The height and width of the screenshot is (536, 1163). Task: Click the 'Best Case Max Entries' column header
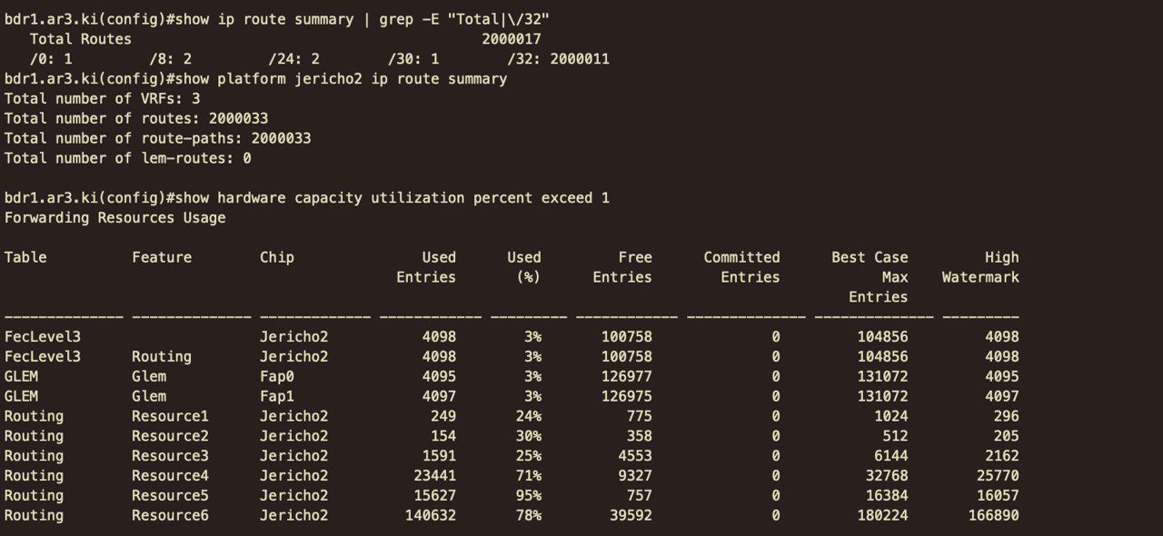[x=870, y=277]
